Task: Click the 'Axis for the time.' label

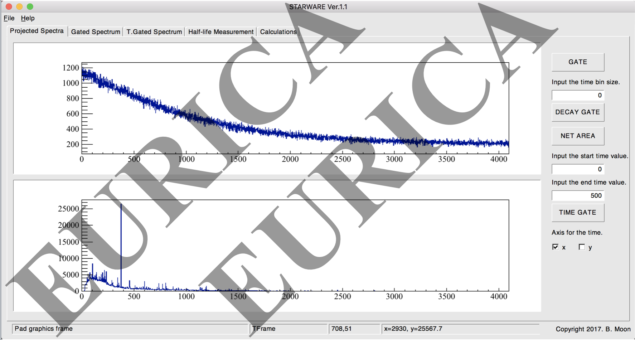Action: coord(577,233)
